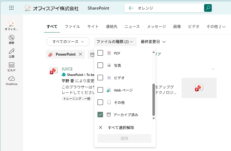Viewport: 231px width, 151px height.
Task: Click the PDF file type icon
Action: click(x=109, y=53)
